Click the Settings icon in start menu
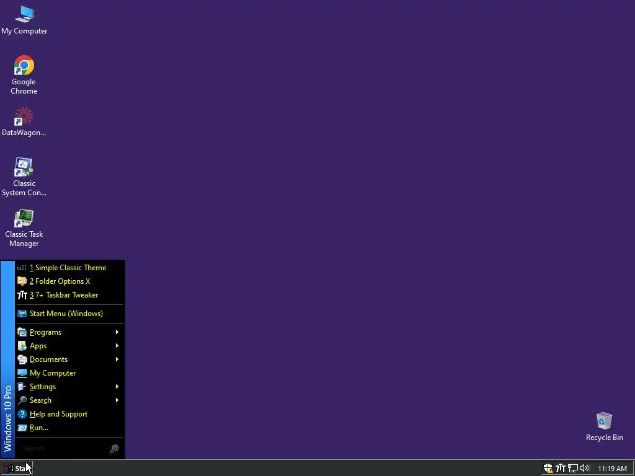This screenshot has width=635, height=476. tap(22, 387)
